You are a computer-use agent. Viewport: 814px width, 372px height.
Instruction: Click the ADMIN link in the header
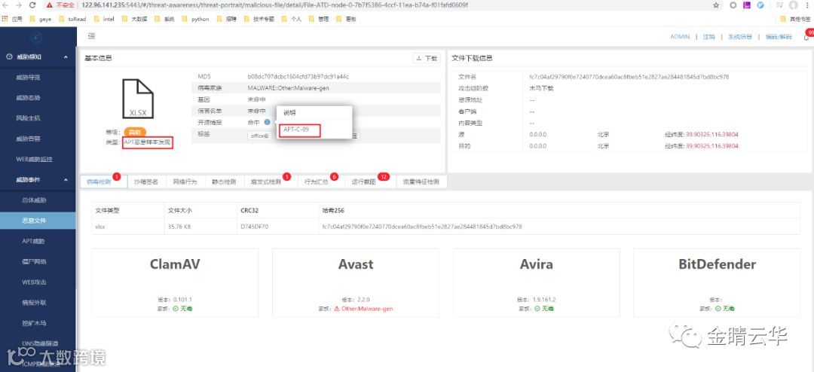click(680, 37)
